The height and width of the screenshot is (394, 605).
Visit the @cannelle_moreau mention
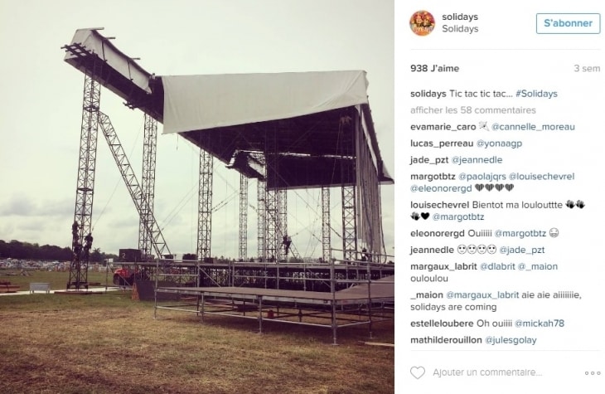533,127
